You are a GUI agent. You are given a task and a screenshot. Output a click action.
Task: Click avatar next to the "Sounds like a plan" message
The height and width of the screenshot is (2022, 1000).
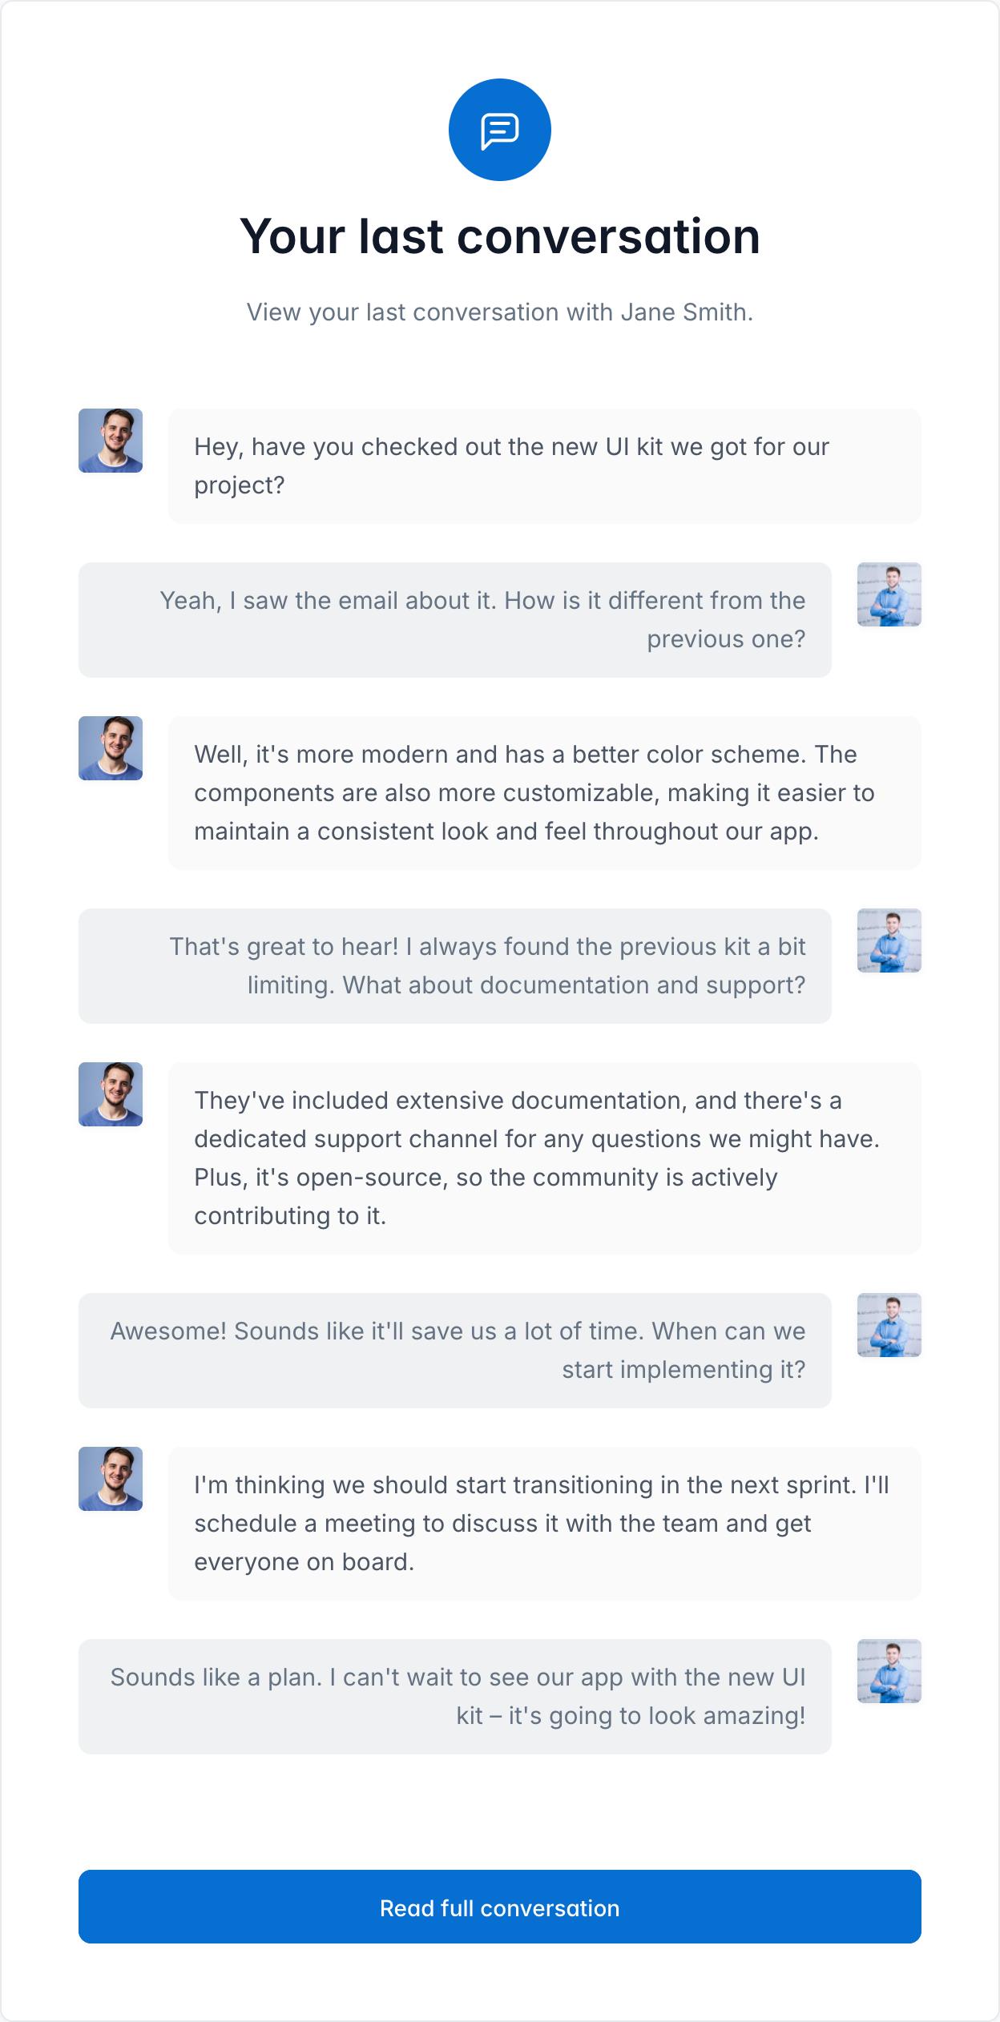[x=889, y=1671]
